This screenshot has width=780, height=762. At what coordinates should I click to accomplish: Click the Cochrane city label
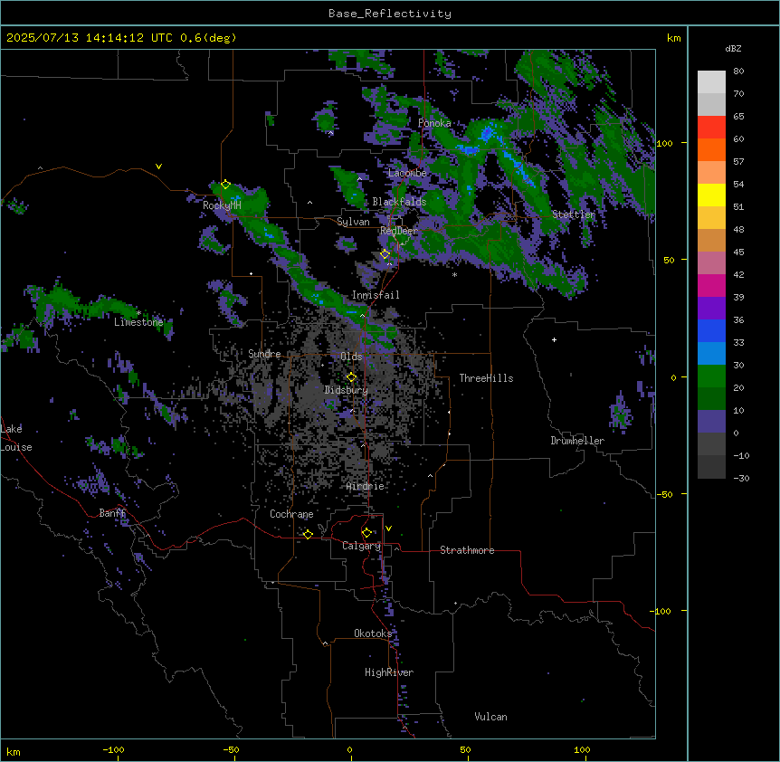(x=291, y=514)
